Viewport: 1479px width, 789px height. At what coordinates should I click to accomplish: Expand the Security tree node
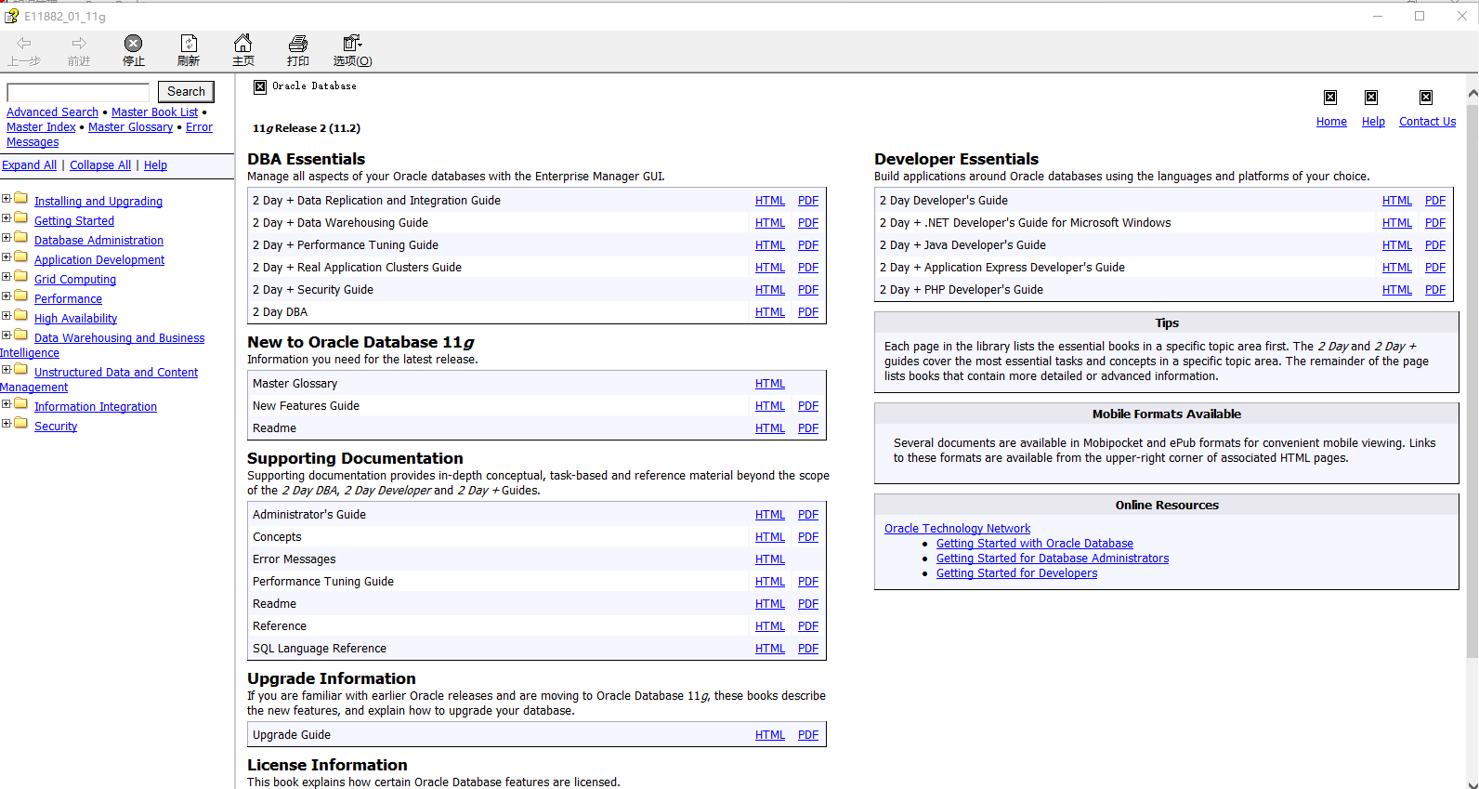tap(6, 424)
